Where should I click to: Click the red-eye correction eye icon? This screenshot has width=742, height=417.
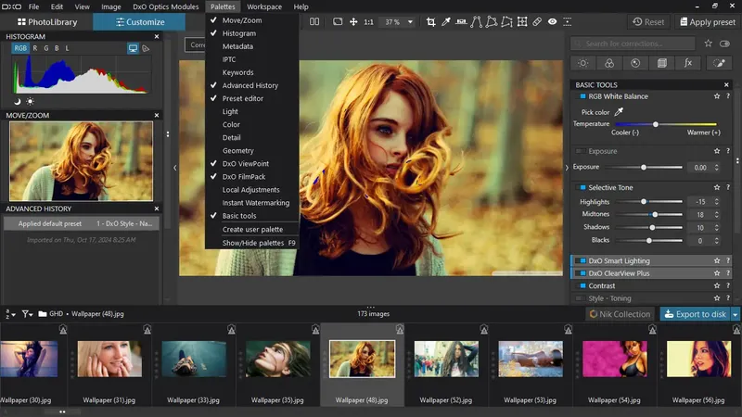pyautogui.click(x=553, y=21)
